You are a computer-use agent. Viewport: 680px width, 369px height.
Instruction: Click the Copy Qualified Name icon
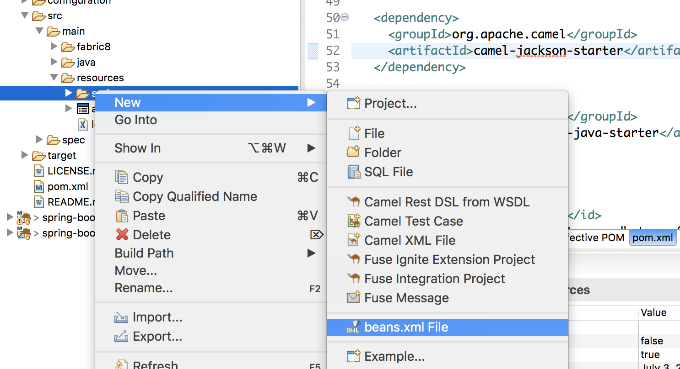122,196
